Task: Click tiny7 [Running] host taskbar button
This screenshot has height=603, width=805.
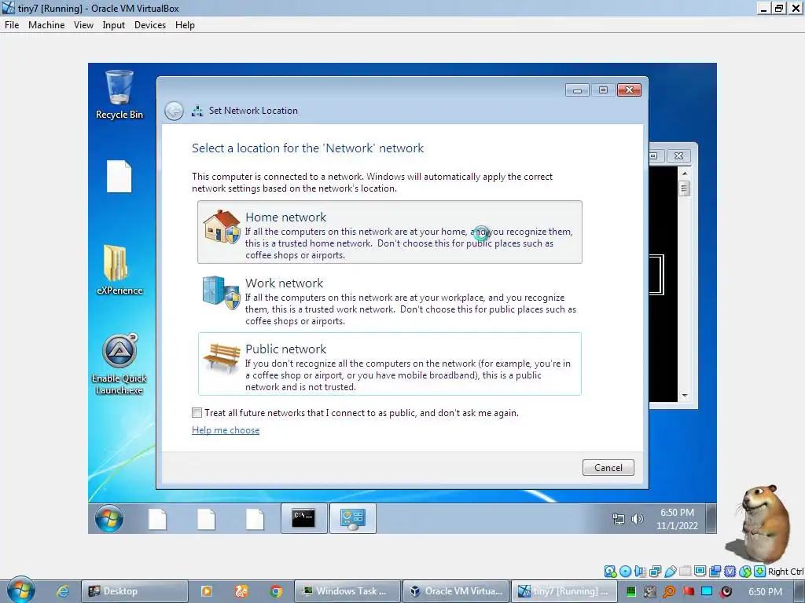Action: 564,591
